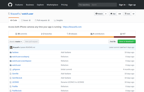The height and width of the screenshot is (92, 144).
Task: Click the forks count 14
Action: 133,14
